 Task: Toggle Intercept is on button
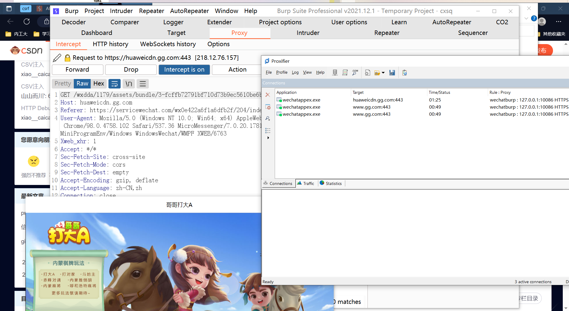(x=184, y=70)
